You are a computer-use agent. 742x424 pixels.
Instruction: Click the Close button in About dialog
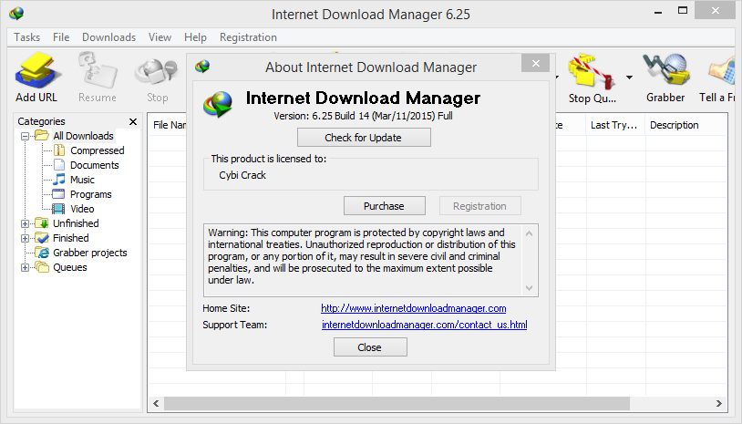[x=370, y=347]
